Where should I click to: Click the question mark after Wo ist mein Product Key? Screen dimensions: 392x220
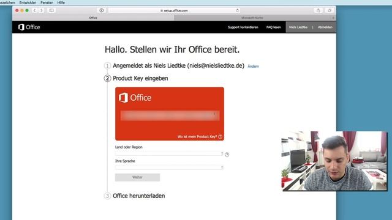pos(220,137)
